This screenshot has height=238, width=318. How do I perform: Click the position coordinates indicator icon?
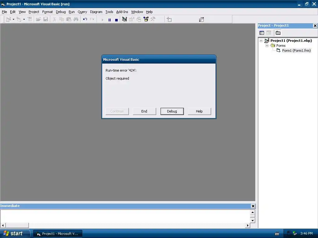tap(169, 20)
